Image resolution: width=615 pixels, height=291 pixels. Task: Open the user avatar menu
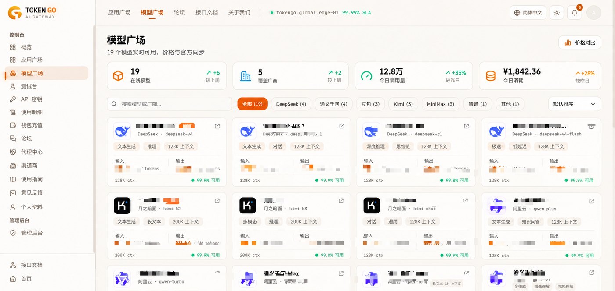593,13
